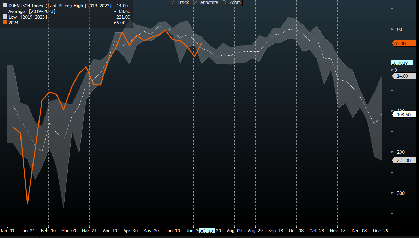Click the -108.60 value in the legend

tap(122, 11)
